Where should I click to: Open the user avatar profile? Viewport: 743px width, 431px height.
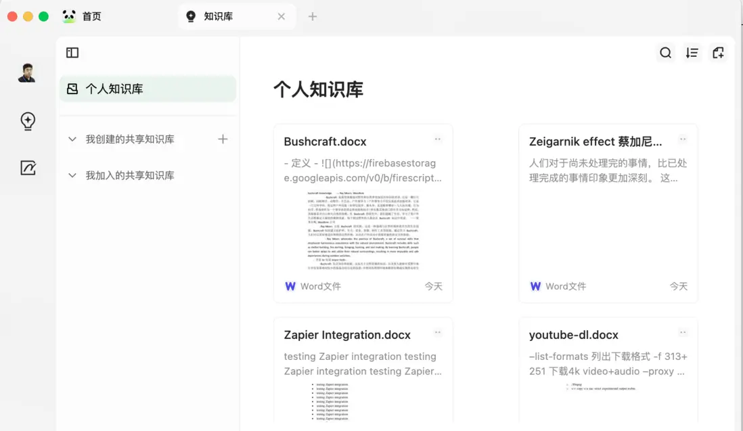[27, 73]
